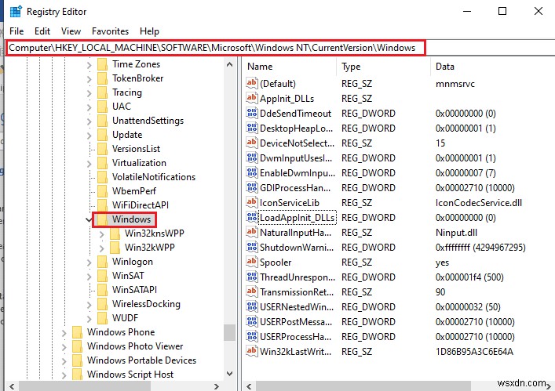
Task: Click the string icon for IconServiceLib
Action: (252, 202)
